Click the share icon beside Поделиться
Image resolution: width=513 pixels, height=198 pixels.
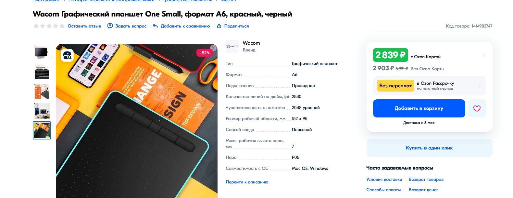coord(219,26)
